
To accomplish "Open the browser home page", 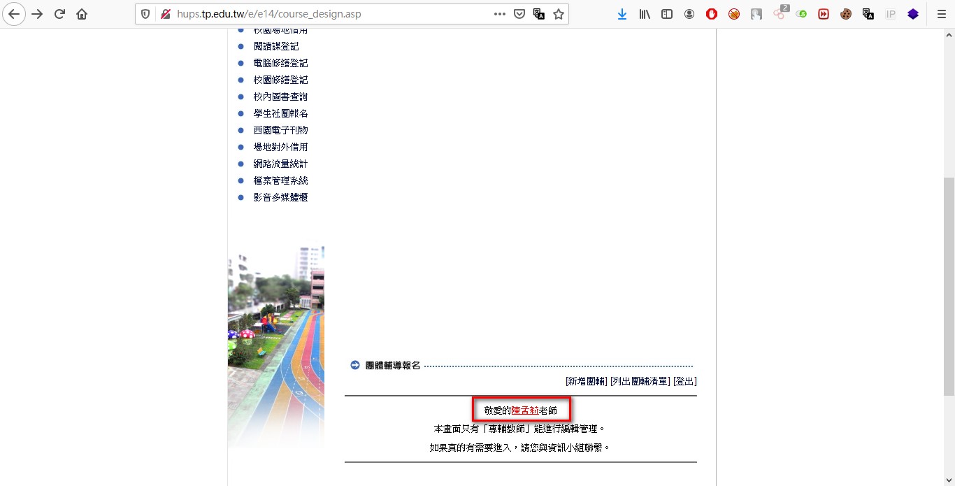I will [x=82, y=14].
